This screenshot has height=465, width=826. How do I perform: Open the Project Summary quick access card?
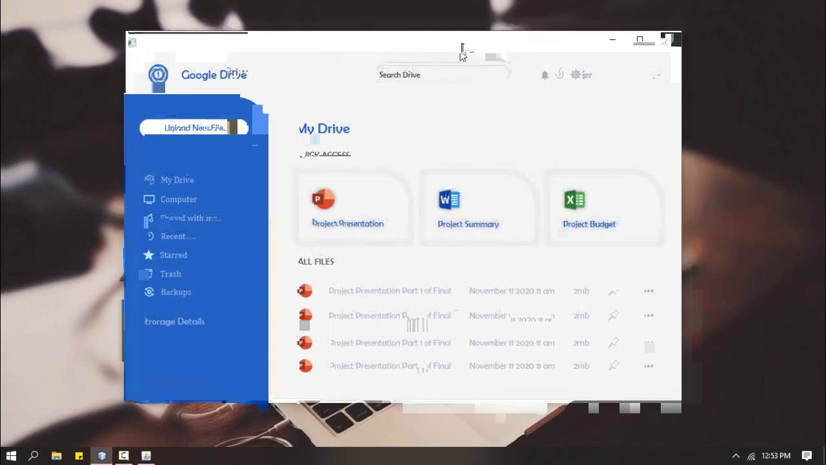pos(478,208)
